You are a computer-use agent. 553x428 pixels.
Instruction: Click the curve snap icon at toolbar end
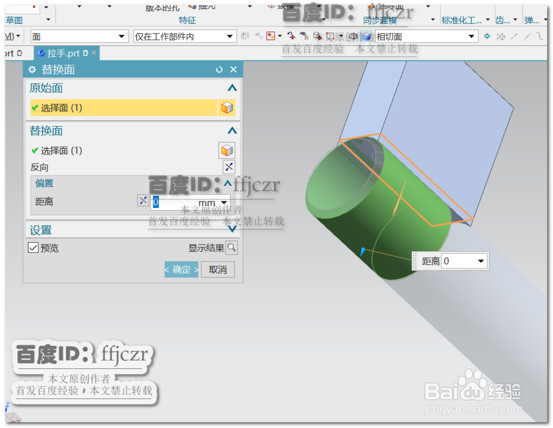(540, 36)
